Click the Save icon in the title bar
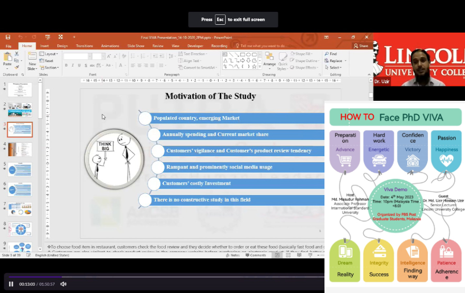 [x=8, y=37]
